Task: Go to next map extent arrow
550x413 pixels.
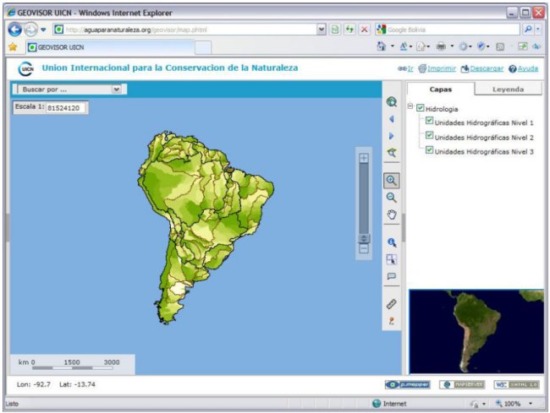Action: (x=391, y=136)
